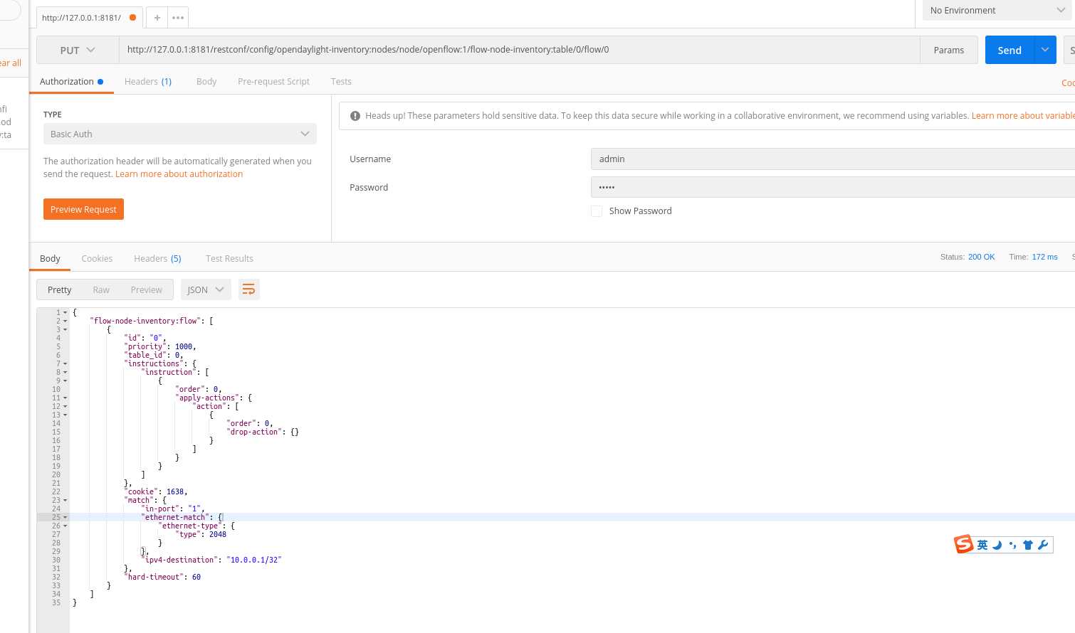The height and width of the screenshot is (633, 1075).
Task: Click the "drop-action" key in response JSON
Action: (256, 432)
